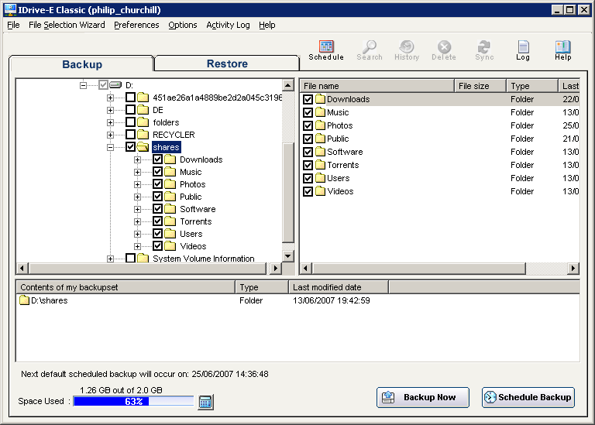Viewport: 595px width, 425px height.
Task: Click the Downloads folder icon in file list
Action: coord(321,99)
